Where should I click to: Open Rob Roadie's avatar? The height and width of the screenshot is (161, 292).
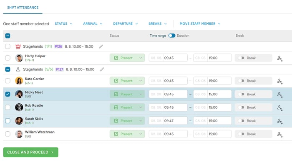coord(19,107)
